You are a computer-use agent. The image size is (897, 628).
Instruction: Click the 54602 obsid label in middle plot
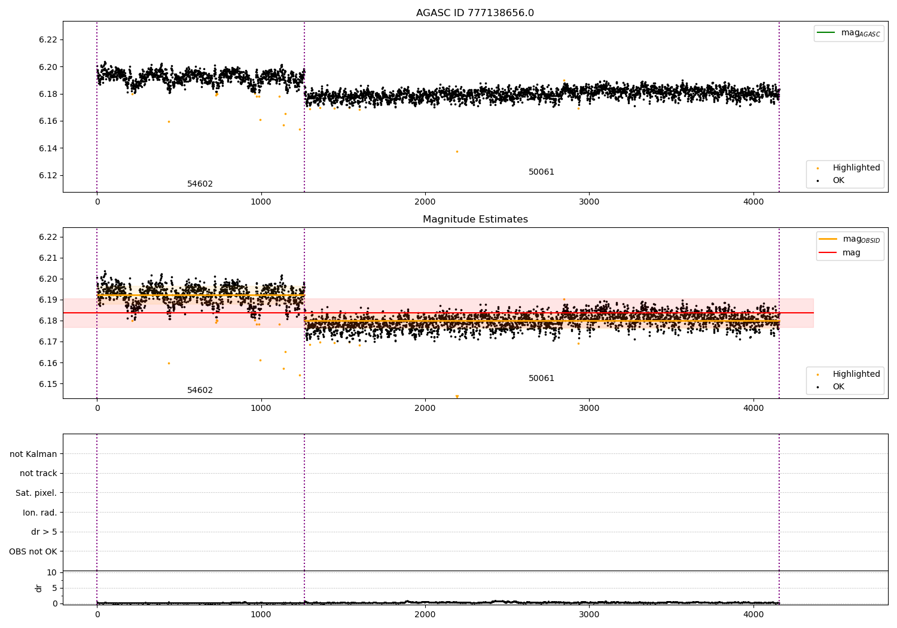(x=200, y=391)
